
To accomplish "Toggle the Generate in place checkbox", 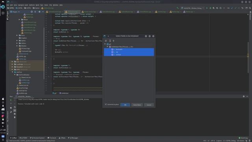I will (106, 104).
